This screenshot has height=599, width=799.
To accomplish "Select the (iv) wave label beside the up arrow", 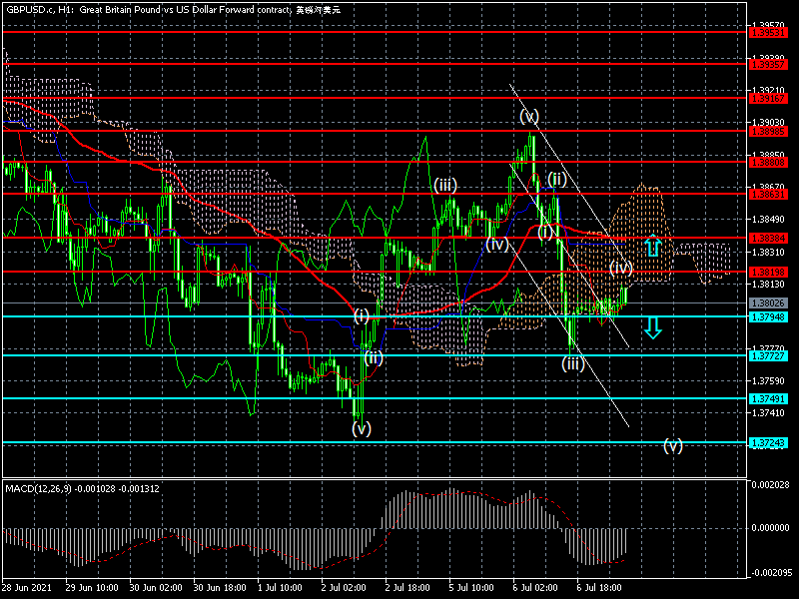I will (x=620, y=268).
